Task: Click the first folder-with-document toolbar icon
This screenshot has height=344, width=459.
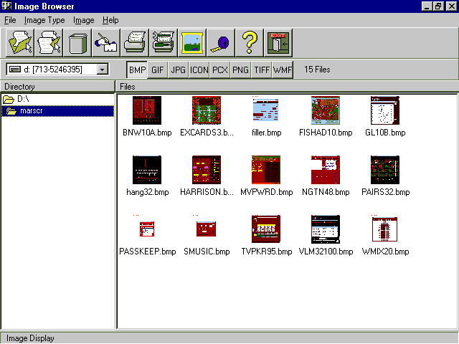Action: coord(20,42)
